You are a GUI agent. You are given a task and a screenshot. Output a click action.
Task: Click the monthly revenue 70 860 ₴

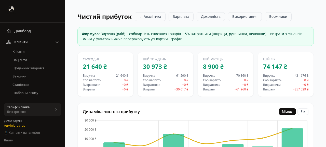click(x=242, y=76)
